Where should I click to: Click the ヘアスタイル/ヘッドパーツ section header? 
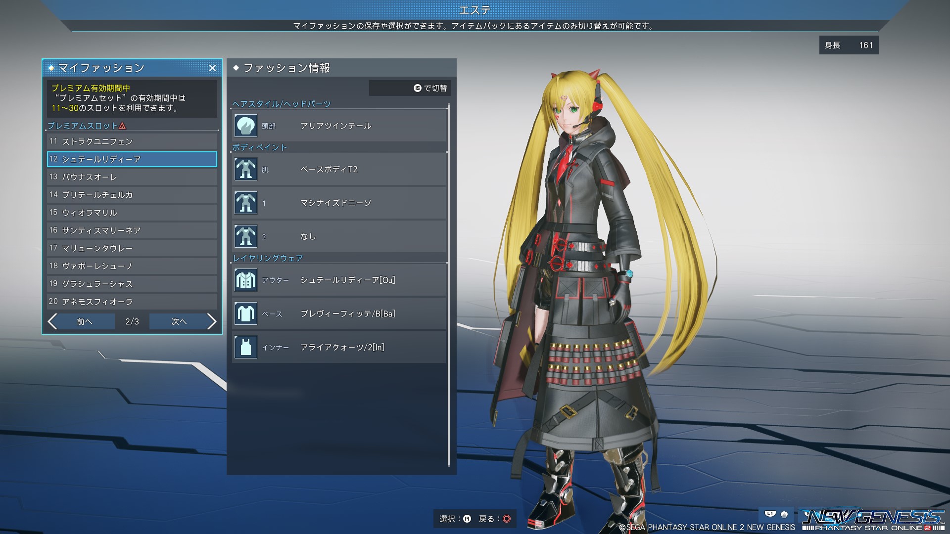pos(282,104)
